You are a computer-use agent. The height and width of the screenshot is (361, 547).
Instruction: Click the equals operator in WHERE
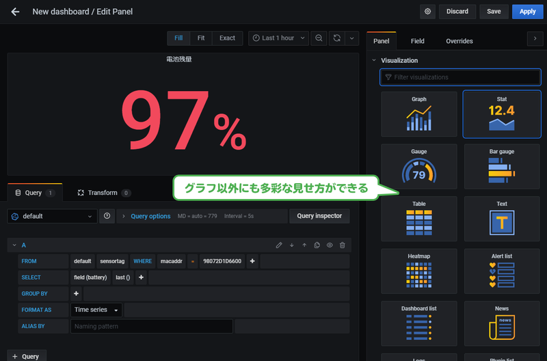point(193,261)
